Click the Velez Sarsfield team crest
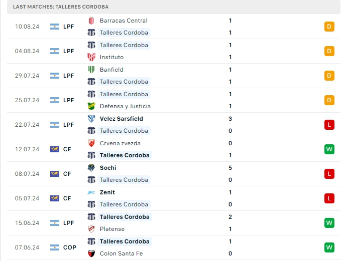Image resolution: width=346 pixels, height=261 pixels. click(91, 119)
